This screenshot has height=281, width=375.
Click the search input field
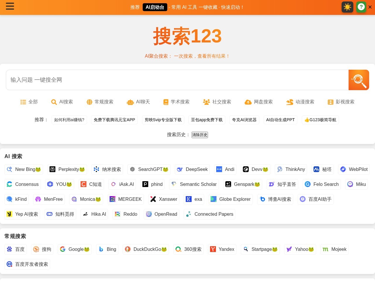coord(177,80)
